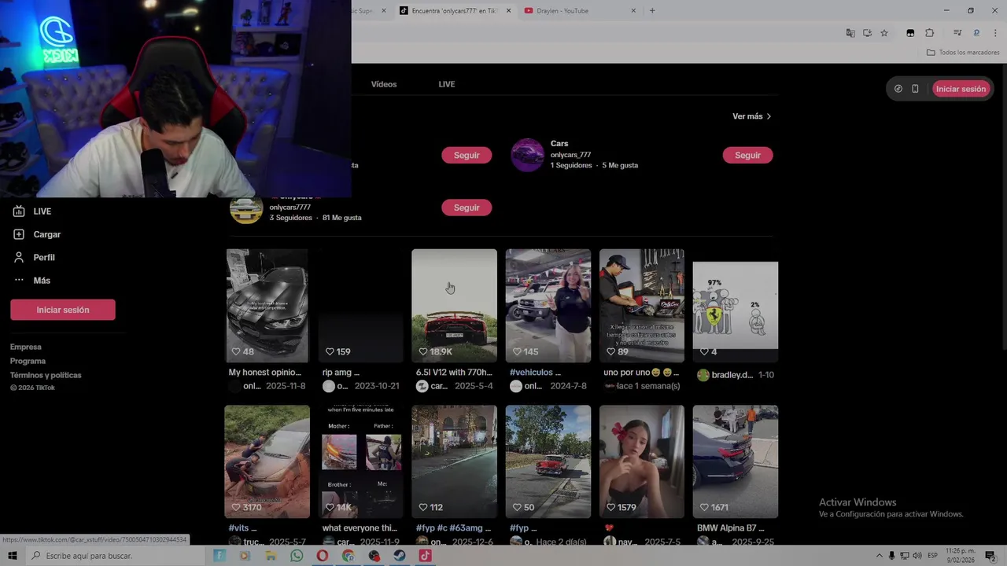
Task: Open the Perfil sidebar entry
Action: click(33, 257)
